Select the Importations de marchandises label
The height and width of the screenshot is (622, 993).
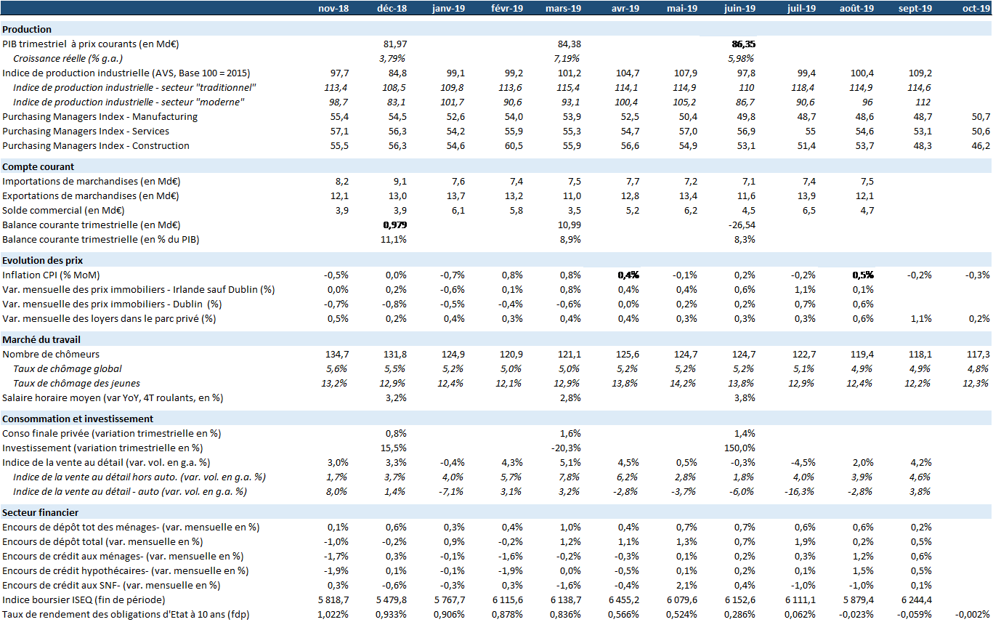(x=90, y=181)
